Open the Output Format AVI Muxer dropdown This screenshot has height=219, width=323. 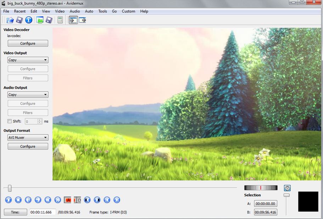[x=28, y=138]
